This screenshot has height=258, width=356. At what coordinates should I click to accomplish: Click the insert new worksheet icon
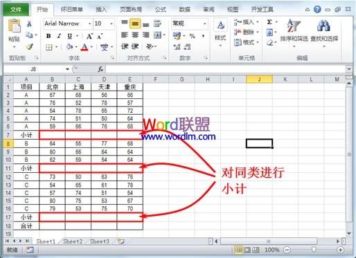point(121,241)
